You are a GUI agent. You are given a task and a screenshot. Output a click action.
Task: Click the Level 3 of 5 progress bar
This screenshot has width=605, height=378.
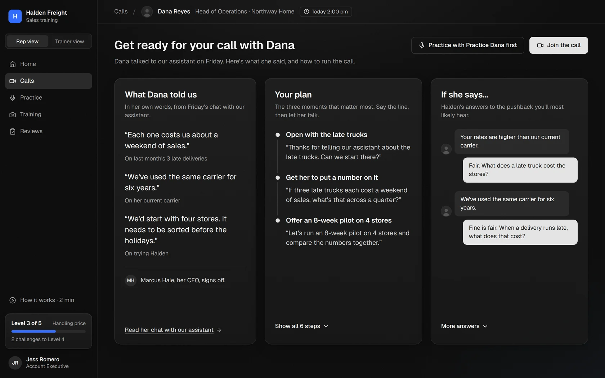49,331
